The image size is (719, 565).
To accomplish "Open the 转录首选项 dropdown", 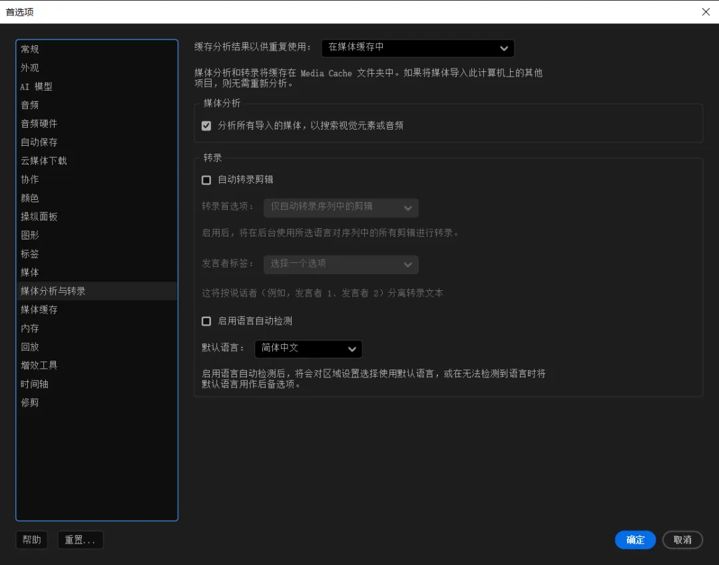I will coord(341,208).
